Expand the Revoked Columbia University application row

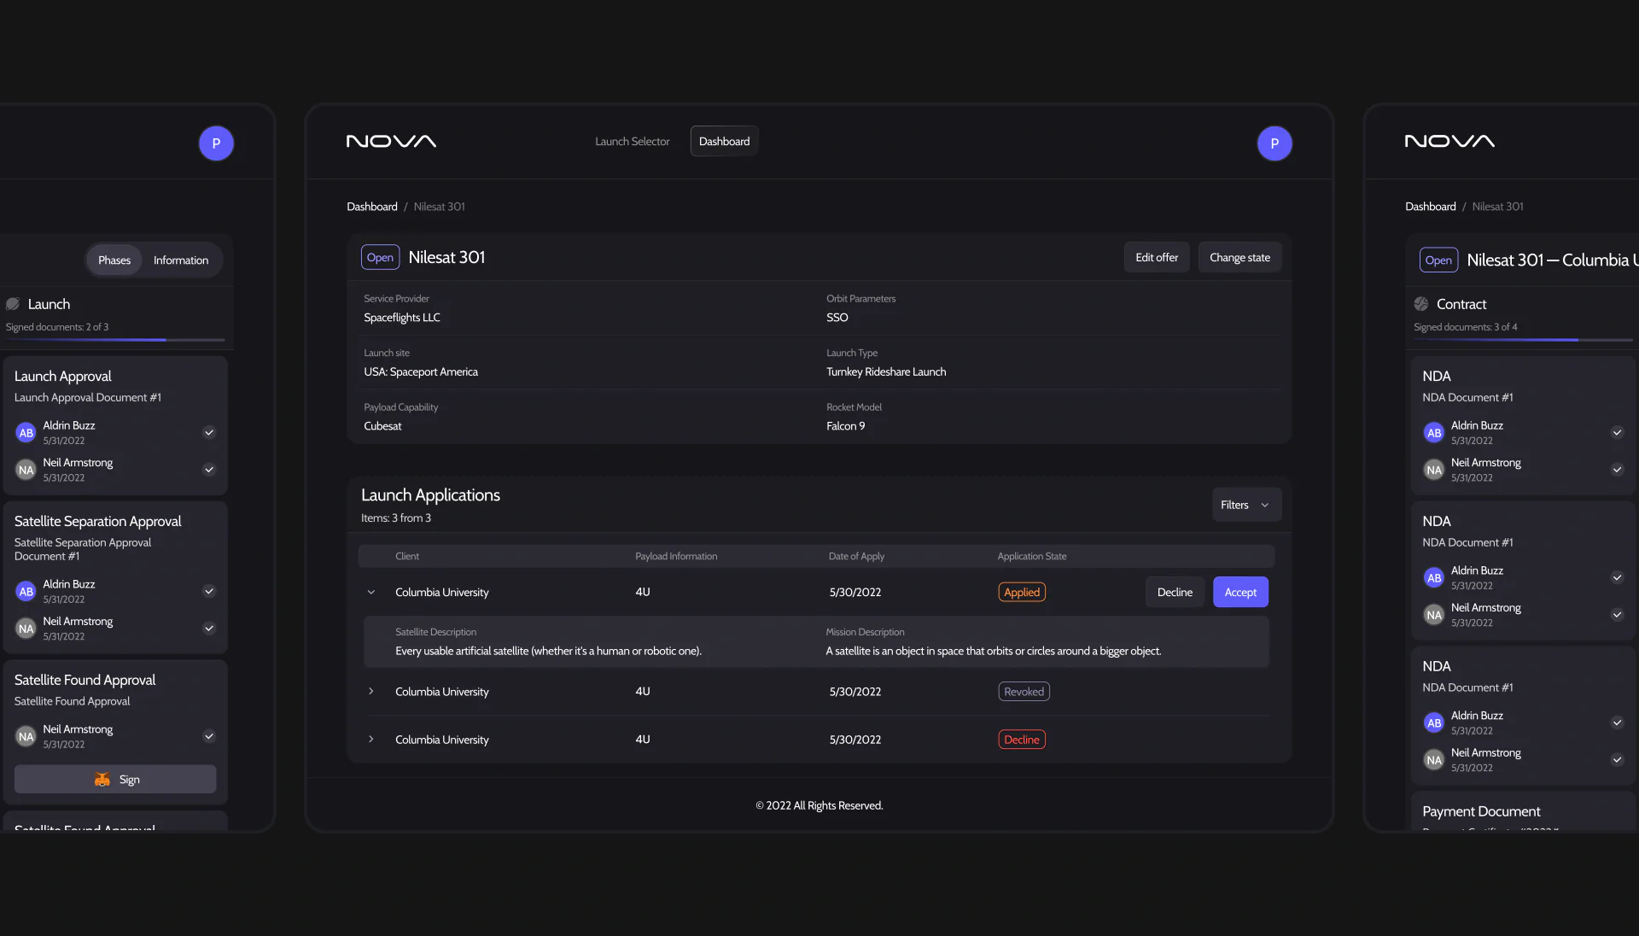[371, 692]
